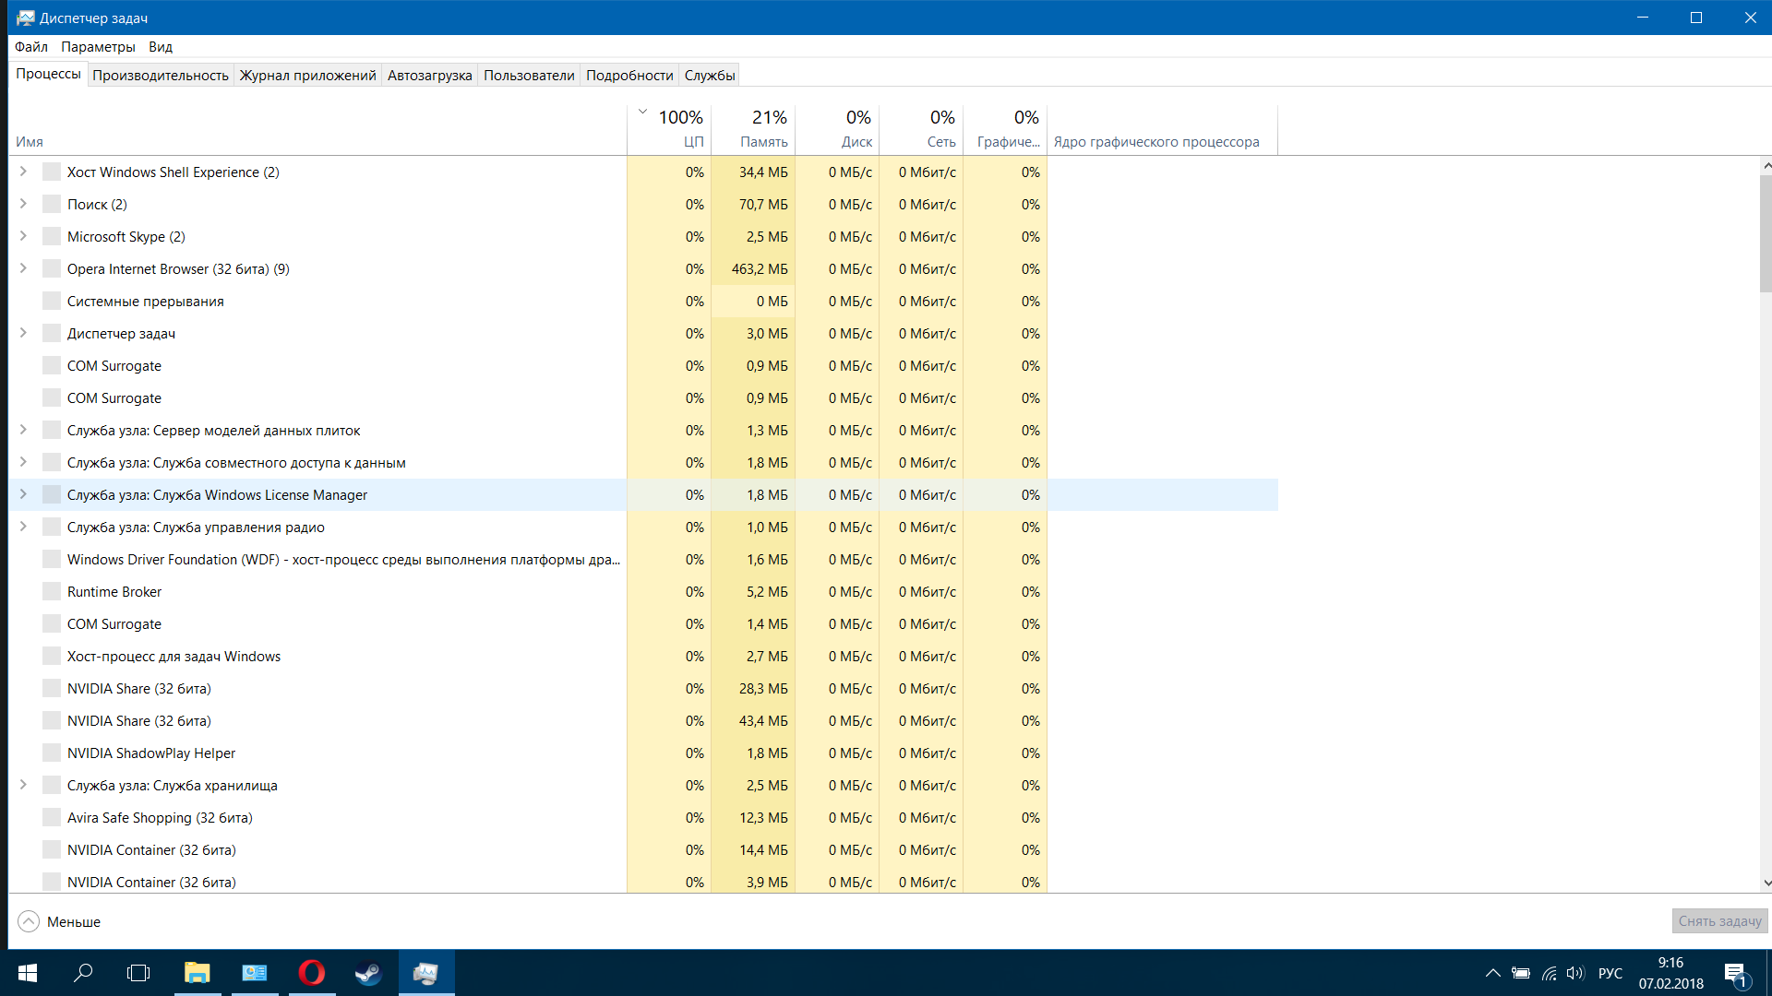
Task: Expand Служба совместного доступа к данным
Action: click(x=23, y=462)
